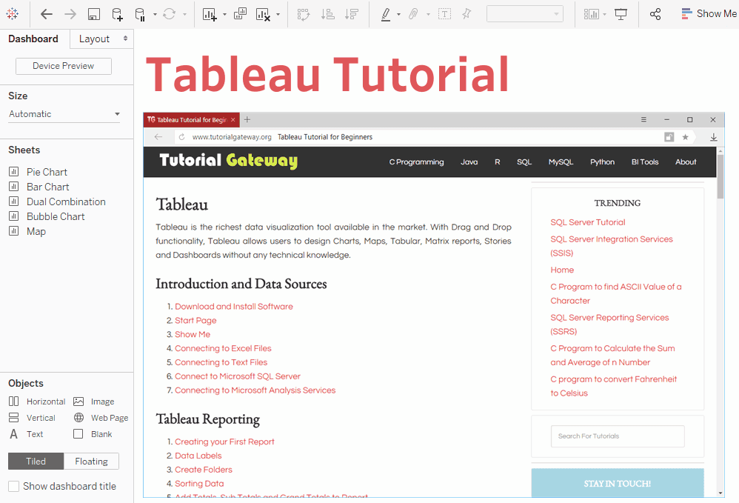Screen dimensions: 739x503
Task: Click the Show/hide cards icon
Action: tap(591, 14)
